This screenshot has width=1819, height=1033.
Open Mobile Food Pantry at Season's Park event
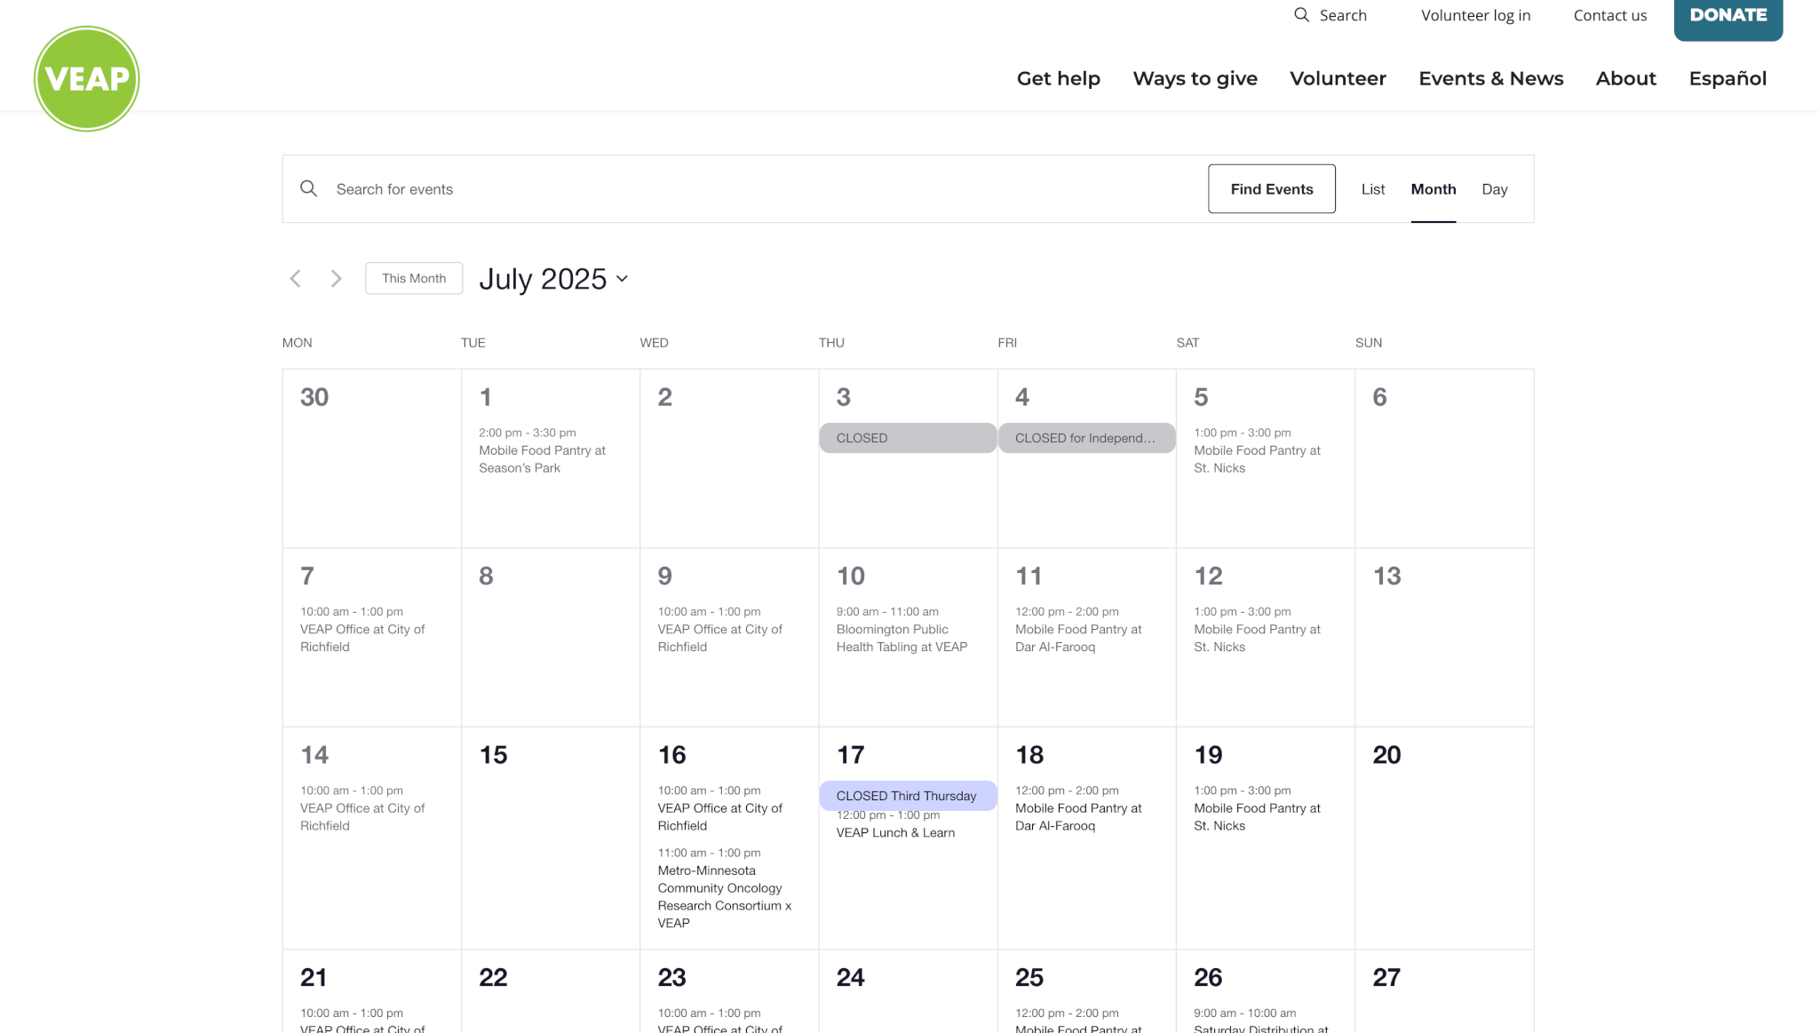(x=542, y=459)
